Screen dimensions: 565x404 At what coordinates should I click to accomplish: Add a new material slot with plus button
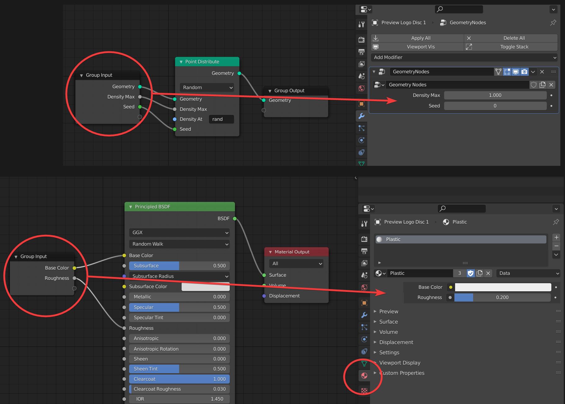556,237
